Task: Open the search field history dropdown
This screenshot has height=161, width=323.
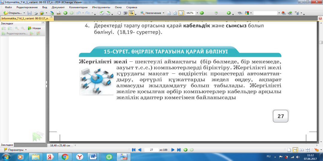Action: click(279, 13)
